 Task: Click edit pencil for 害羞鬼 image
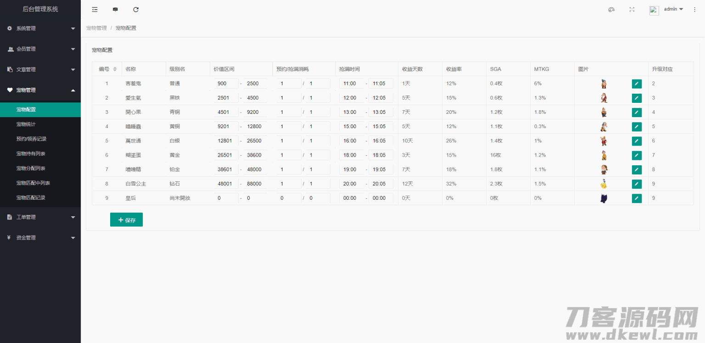click(637, 84)
